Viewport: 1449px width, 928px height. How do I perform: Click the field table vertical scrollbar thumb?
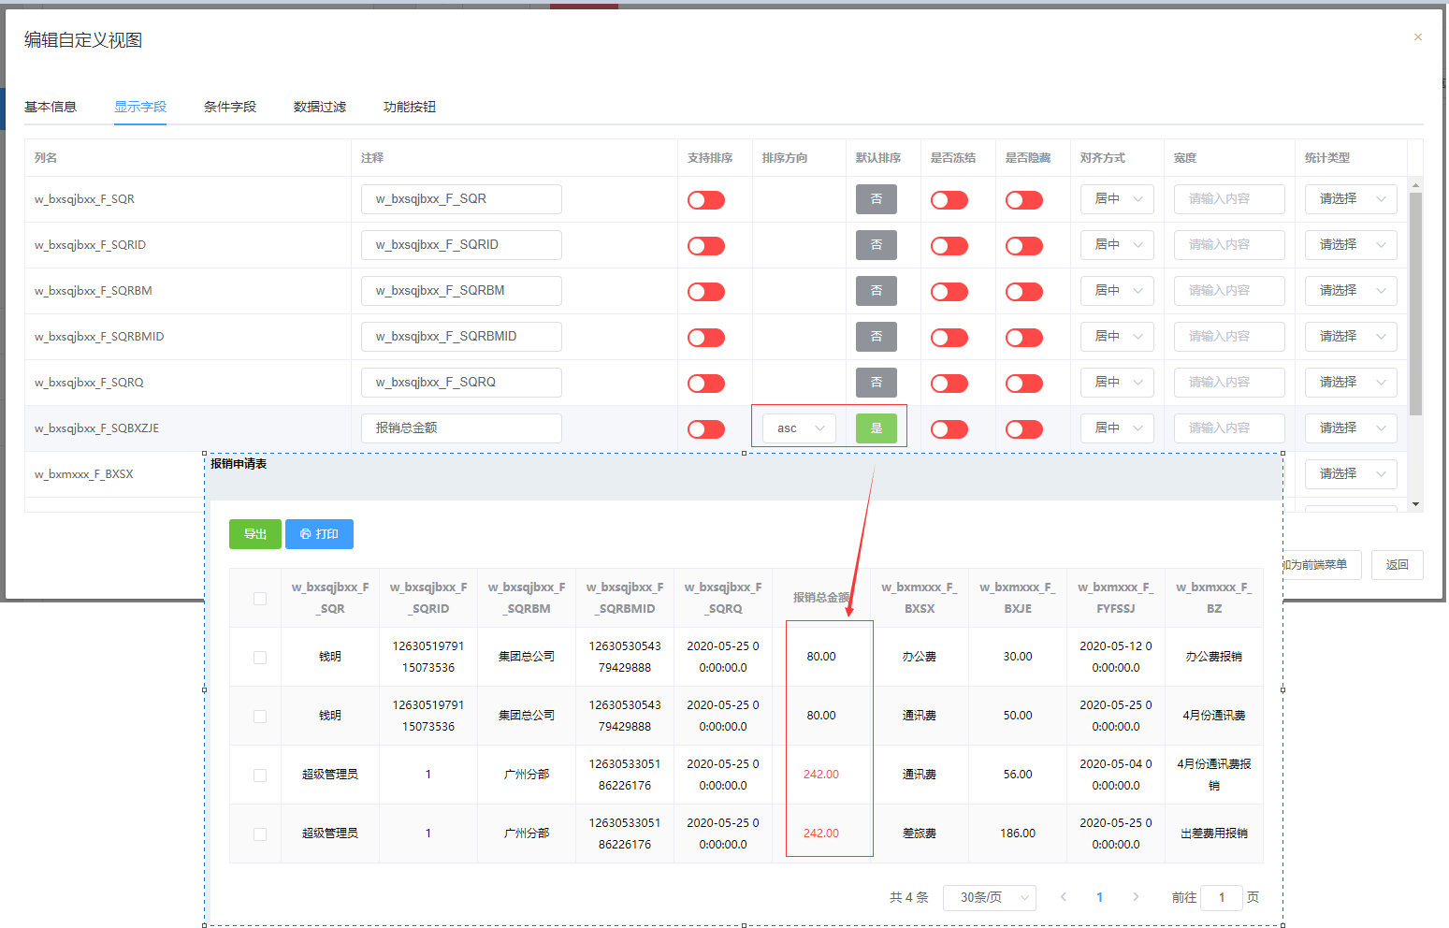(x=1415, y=304)
